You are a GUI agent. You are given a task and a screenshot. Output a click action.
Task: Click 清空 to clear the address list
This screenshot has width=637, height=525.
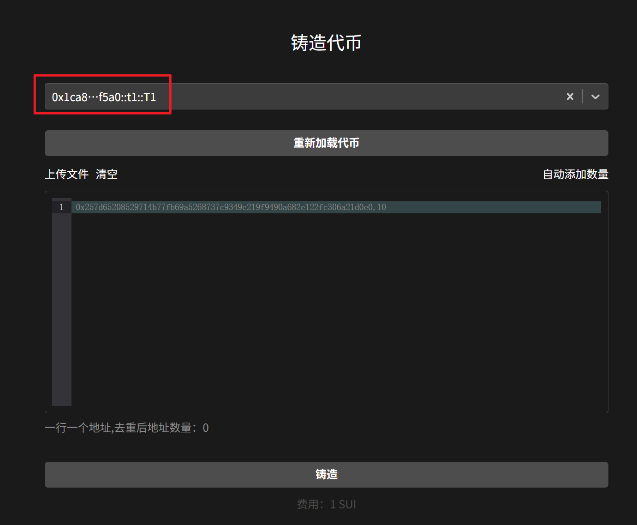click(x=107, y=174)
